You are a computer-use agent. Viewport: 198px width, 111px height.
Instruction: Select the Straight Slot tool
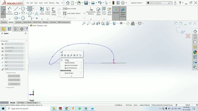point(16,18)
